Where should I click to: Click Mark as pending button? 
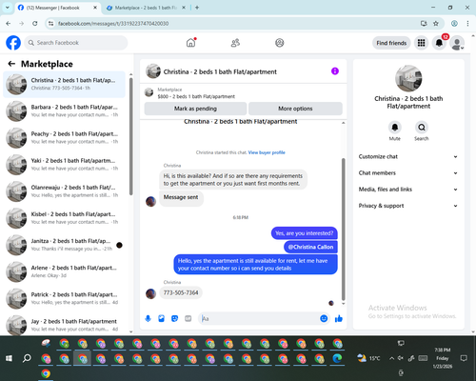pos(195,109)
